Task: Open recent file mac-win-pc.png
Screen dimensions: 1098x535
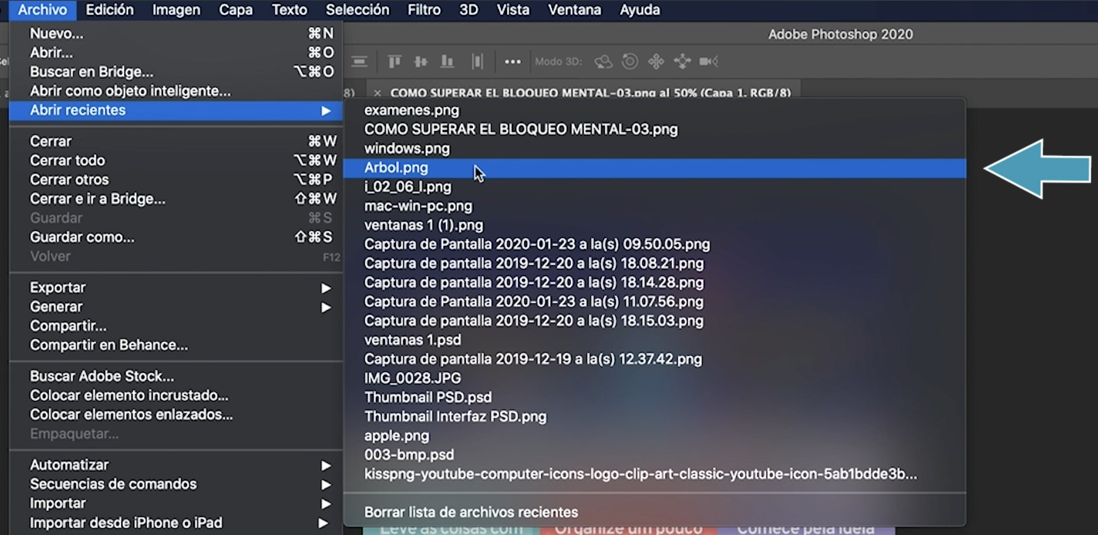Action: point(654,206)
